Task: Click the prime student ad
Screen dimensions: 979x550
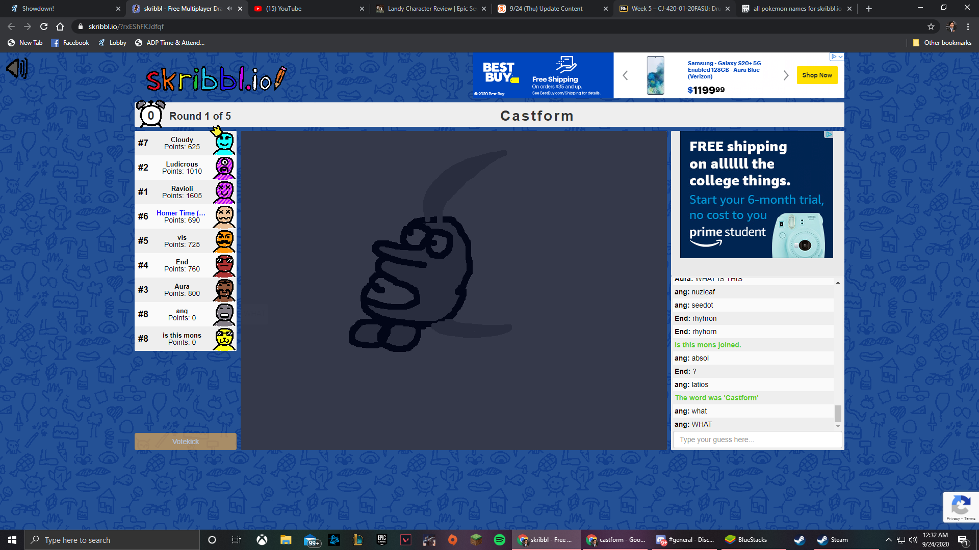Action: (x=757, y=195)
